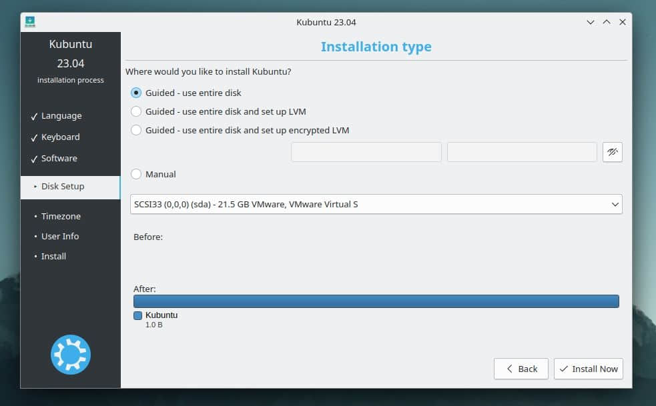Viewport: 656px width, 406px height.
Task: Go to the Language step in sidebar
Action: (x=61, y=116)
